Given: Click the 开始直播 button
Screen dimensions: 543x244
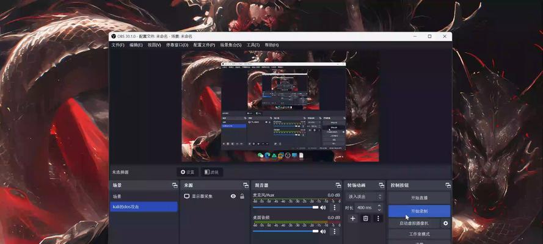Looking at the screenshot, I should (x=419, y=198).
